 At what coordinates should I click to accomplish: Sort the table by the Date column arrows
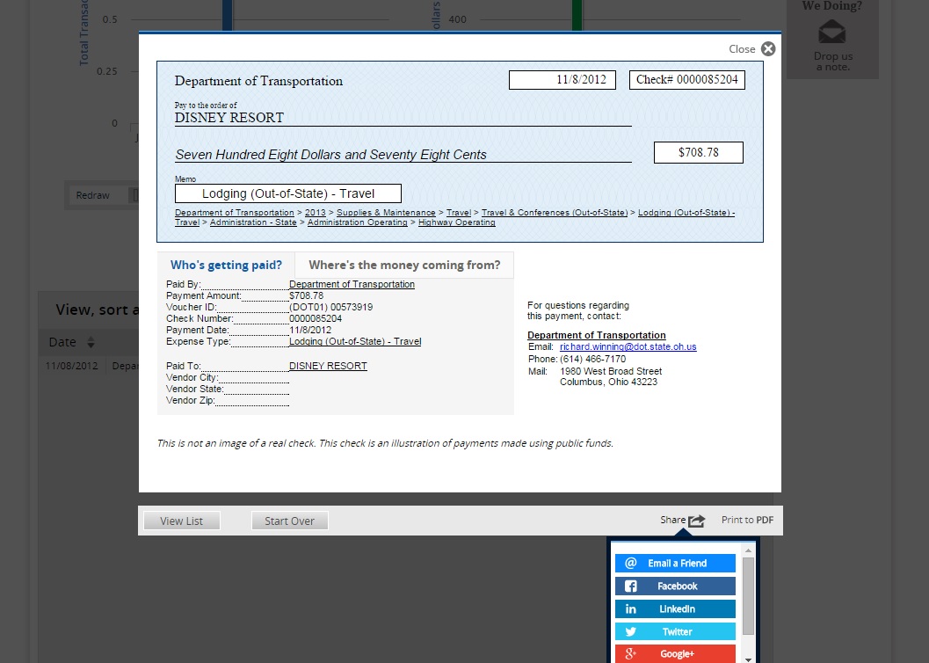coord(91,343)
